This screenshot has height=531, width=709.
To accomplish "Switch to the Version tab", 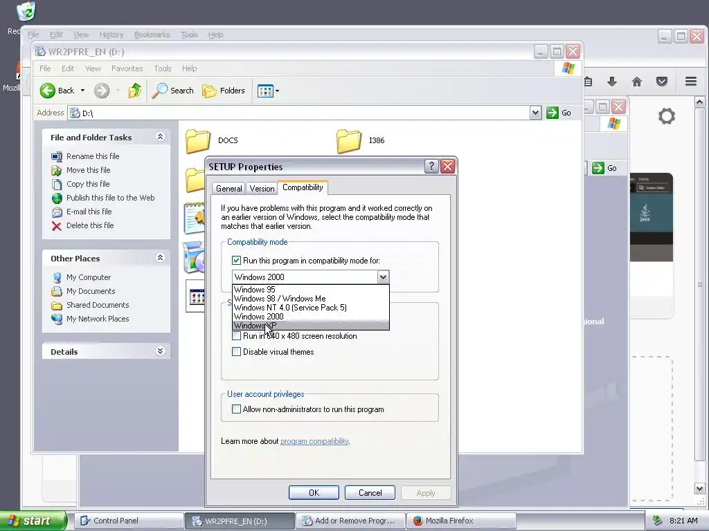I will coord(262,189).
